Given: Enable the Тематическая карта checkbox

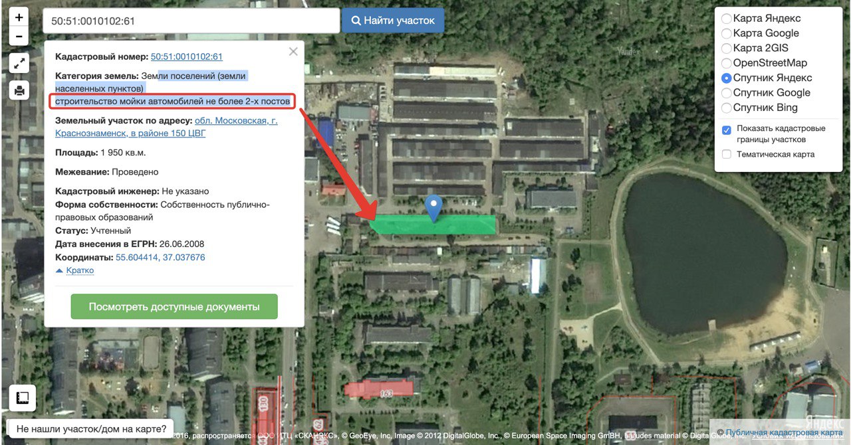Looking at the screenshot, I should (x=727, y=154).
